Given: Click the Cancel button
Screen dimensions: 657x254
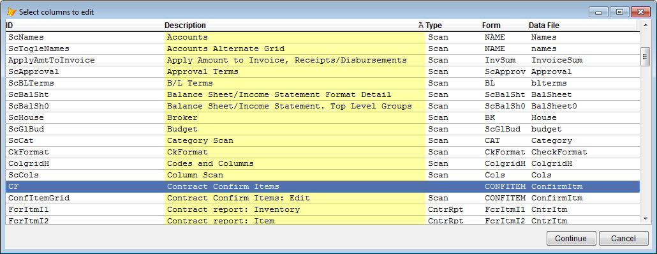Looking at the screenshot, I should click(x=623, y=239).
